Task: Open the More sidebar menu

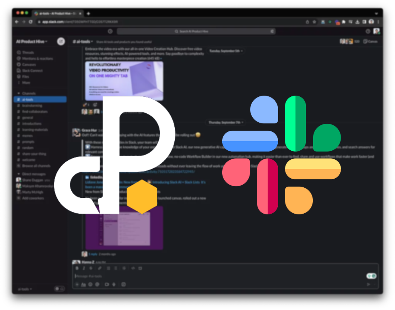Action: 24,83
